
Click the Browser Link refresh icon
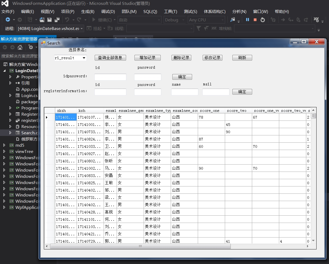tap(273, 20)
